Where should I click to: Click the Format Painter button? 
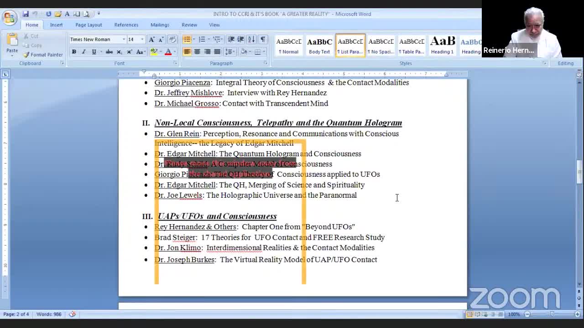coord(43,55)
